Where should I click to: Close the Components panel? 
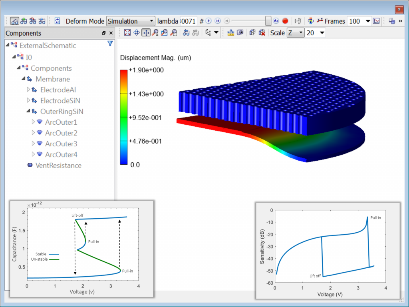tap(111, 33)
